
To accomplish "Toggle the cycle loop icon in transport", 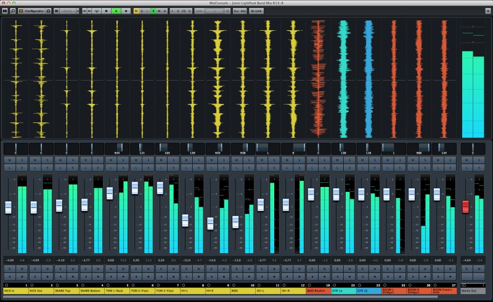I will coord(97,11).
